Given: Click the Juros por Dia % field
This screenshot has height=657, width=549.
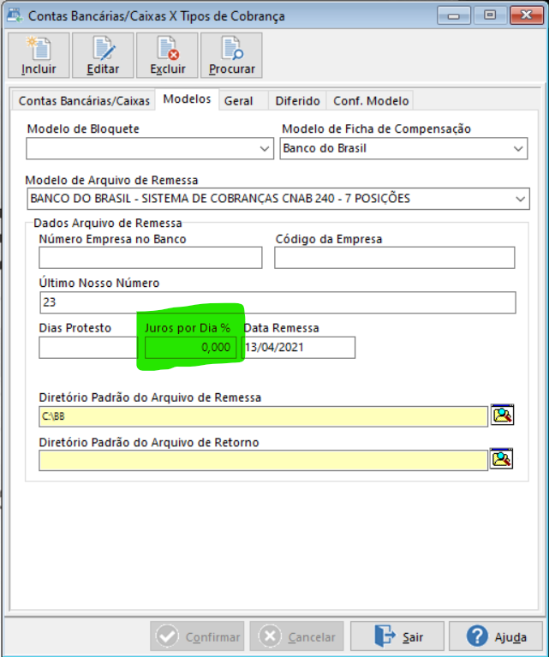Looking at the screenshot, I should pos(190,348).
